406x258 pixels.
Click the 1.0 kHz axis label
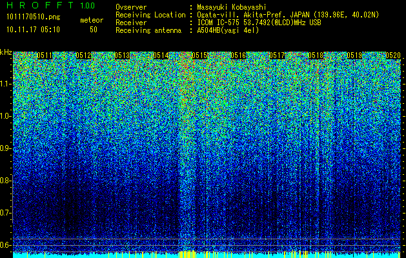tap(5, 116)
